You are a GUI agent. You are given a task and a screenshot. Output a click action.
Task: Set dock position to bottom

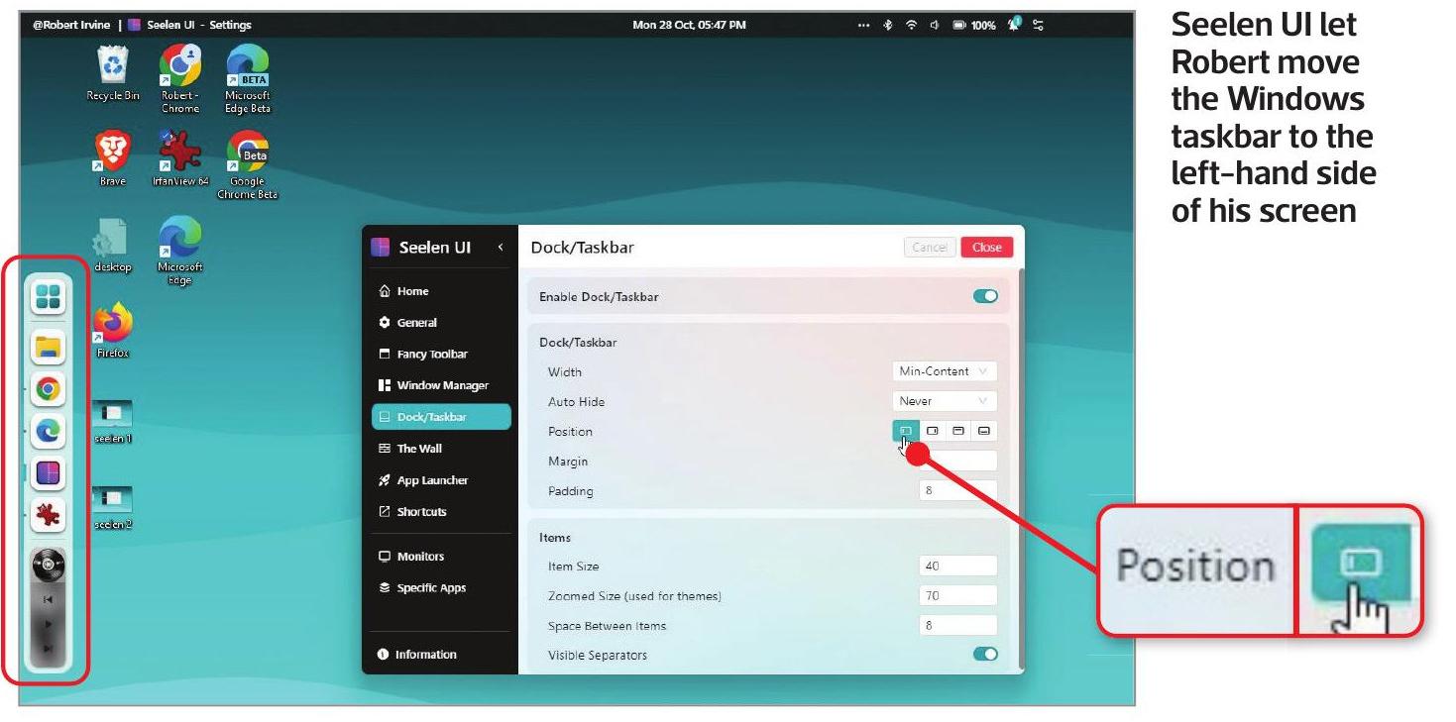984,431
